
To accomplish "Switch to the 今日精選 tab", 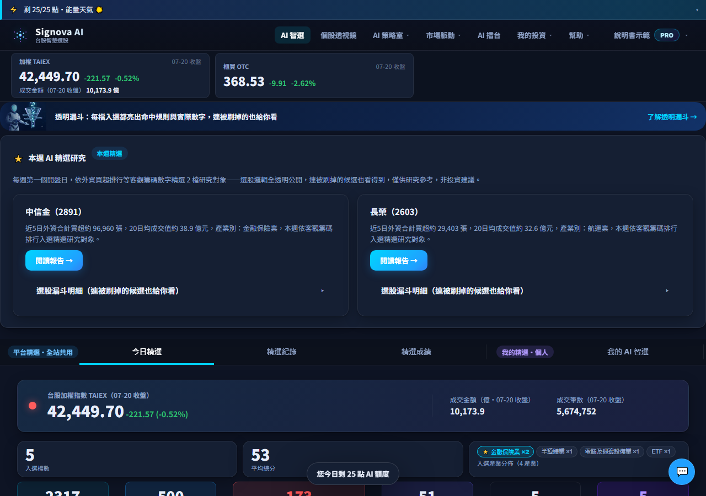I will pos(147,352).
